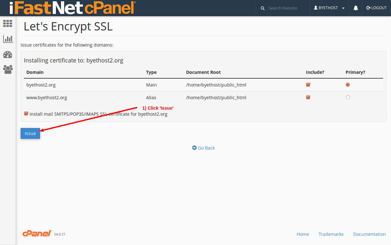Open the Home footer link
The width and height of the screenshot is (391, 245).
tap(303, 234)
